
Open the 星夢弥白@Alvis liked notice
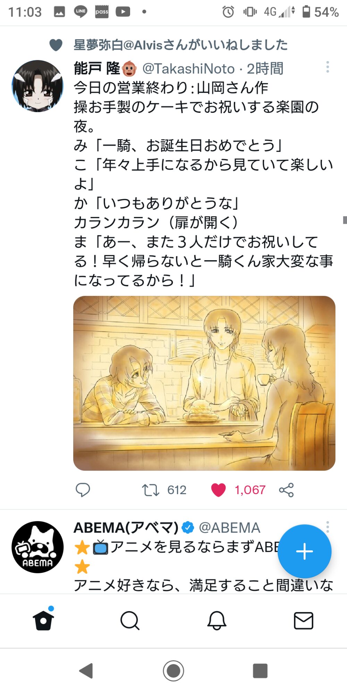point(180,45)
